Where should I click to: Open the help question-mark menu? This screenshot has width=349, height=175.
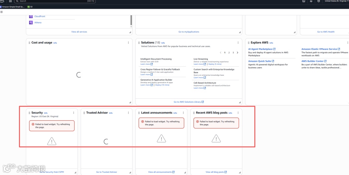319,1
